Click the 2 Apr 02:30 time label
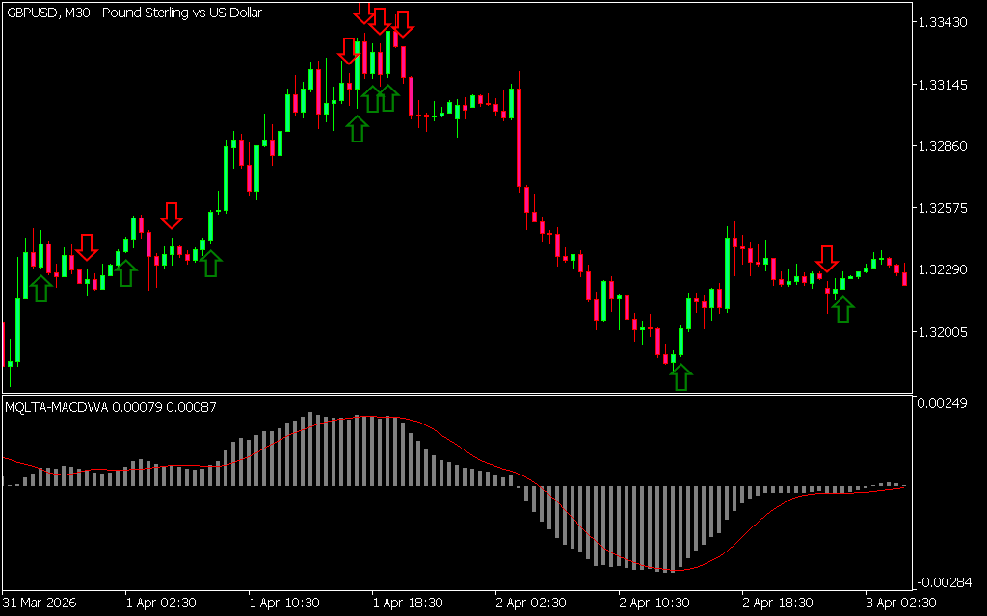Viewport: 987px width, 616px height. [532, 603]
